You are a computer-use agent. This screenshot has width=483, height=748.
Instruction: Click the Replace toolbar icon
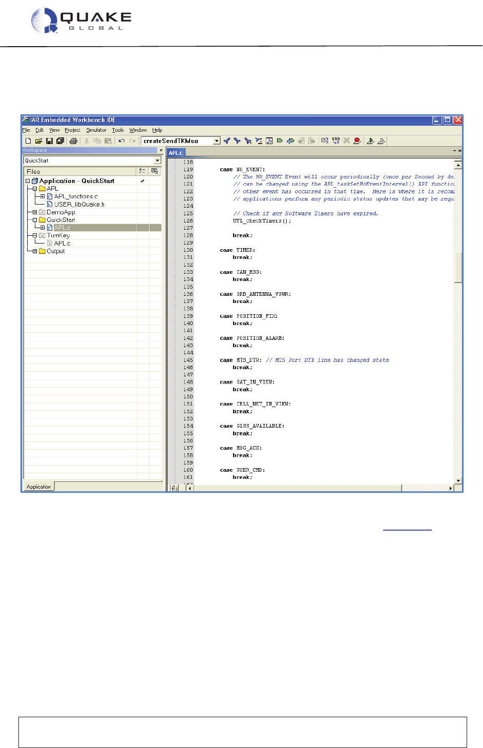(259, 140)
